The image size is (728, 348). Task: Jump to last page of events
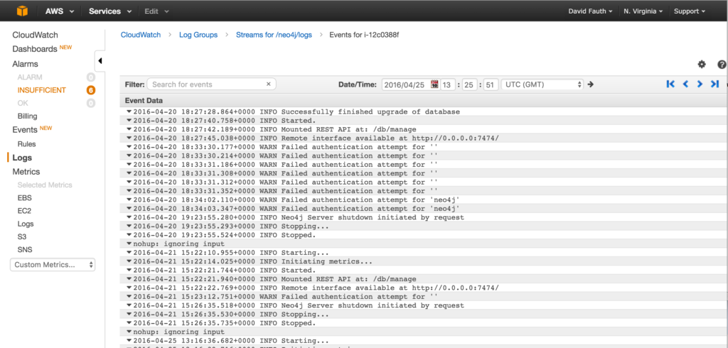[x=714, y=84]
